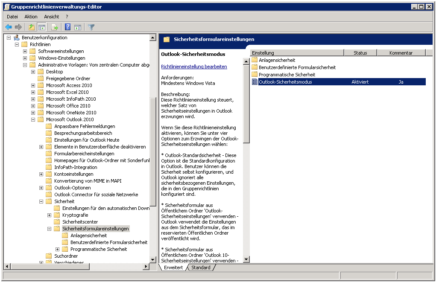Click the description pane scroll down arrow
Screen dimensions: 436x282
[x=246, y=259]
